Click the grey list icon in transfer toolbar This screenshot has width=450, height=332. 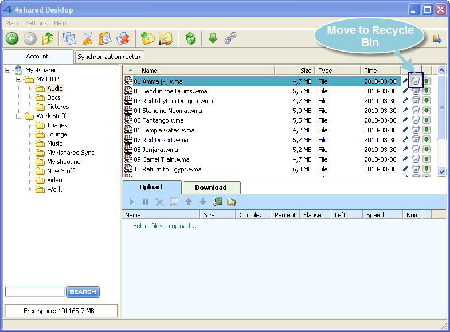[x=174, y=202]
